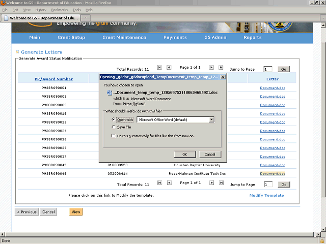Go to first page in bottom pager
This screenshot has height=244, width=326.
click(x=159, y=183)
